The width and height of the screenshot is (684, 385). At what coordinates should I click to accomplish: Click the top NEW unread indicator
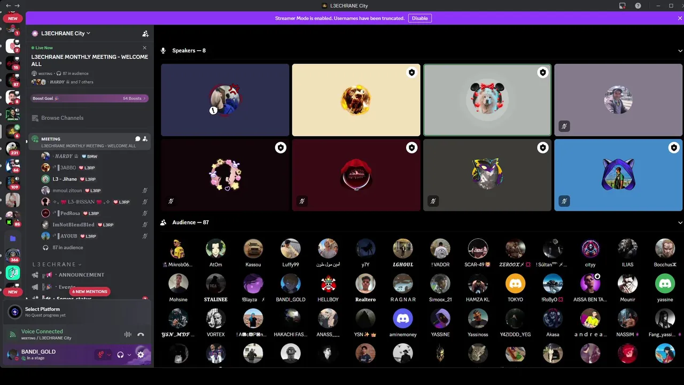coord(12,18)
